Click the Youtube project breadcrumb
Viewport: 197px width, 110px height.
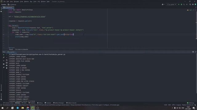coord(4,5)
